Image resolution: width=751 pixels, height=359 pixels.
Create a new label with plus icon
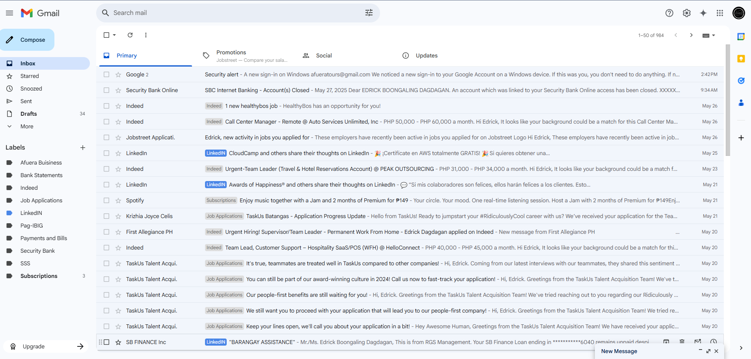[x=83, y=148]
